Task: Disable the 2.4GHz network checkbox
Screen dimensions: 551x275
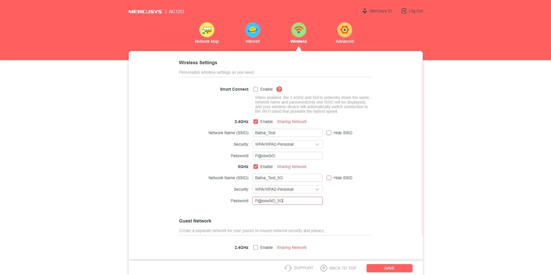Action: (x=256, y=122)
